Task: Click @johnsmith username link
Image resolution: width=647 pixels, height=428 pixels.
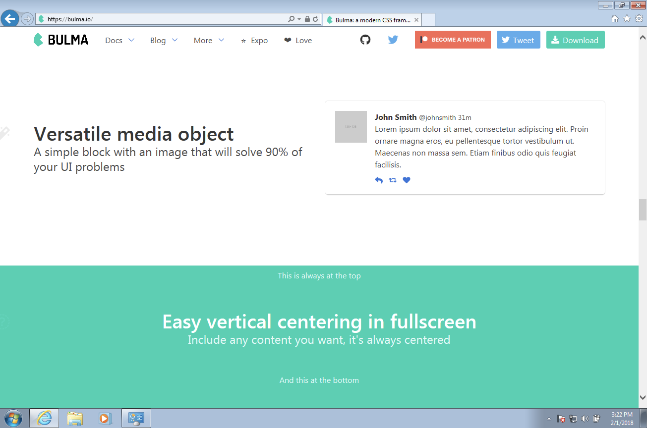Action: 438,117
